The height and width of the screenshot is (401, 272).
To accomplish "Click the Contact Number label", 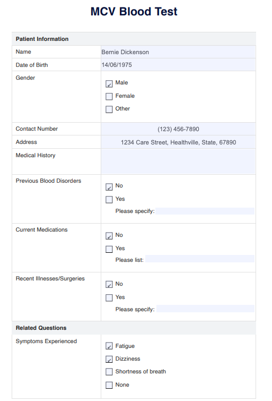I will pyautogui.click(x=37, y=129).
